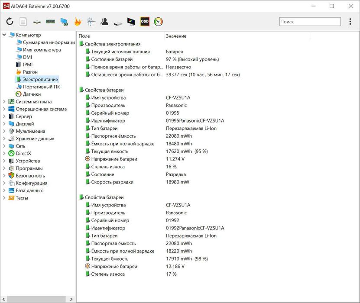
Task: Click the DirectX Xbox icon in tree
Action: click(11, 153)
